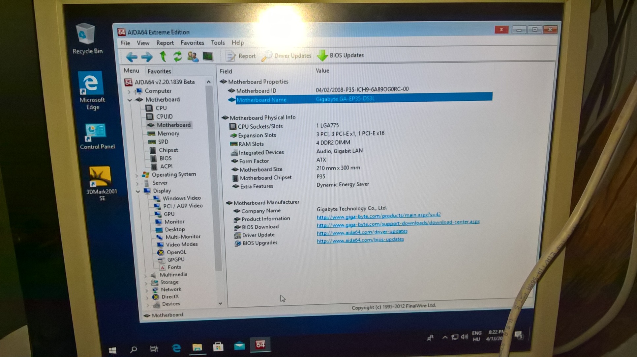Click the users icon in the toolbar
Image resolution: width=637 pixels, height=357 pixels.
[x=193, y=57]
